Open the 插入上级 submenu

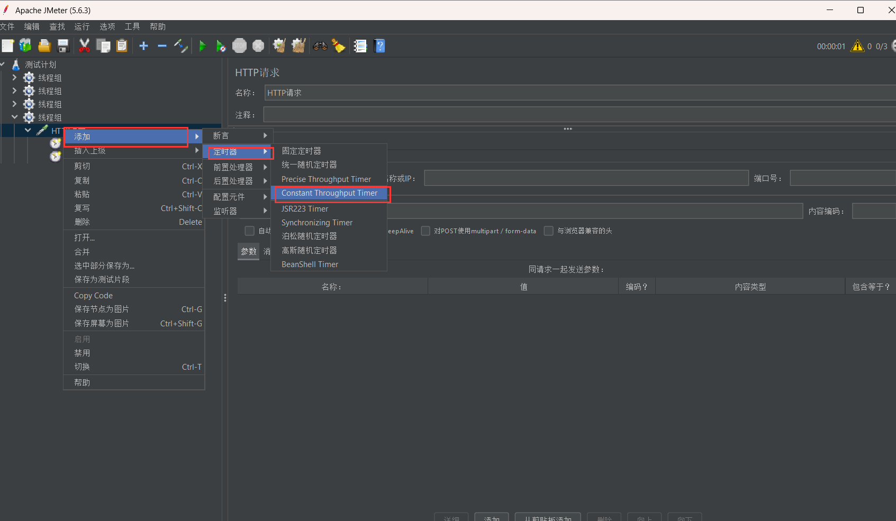click(x=133, y=151)
